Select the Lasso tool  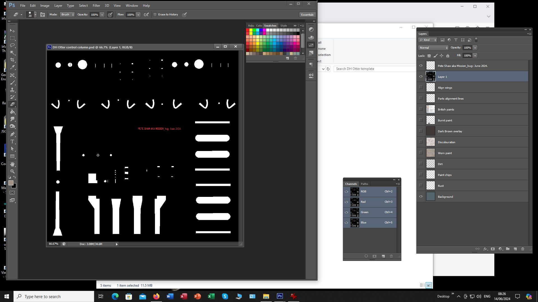tap(12, 45)
